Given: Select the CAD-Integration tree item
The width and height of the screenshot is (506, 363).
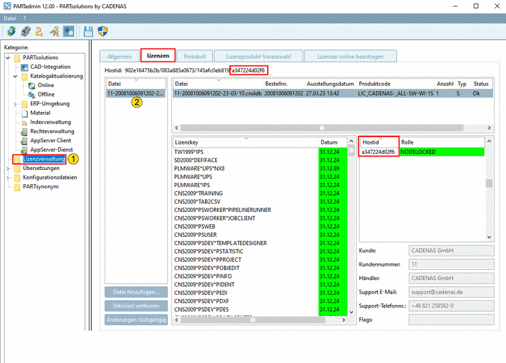Looking at the screenshot, I should click(x=50, y=67).
